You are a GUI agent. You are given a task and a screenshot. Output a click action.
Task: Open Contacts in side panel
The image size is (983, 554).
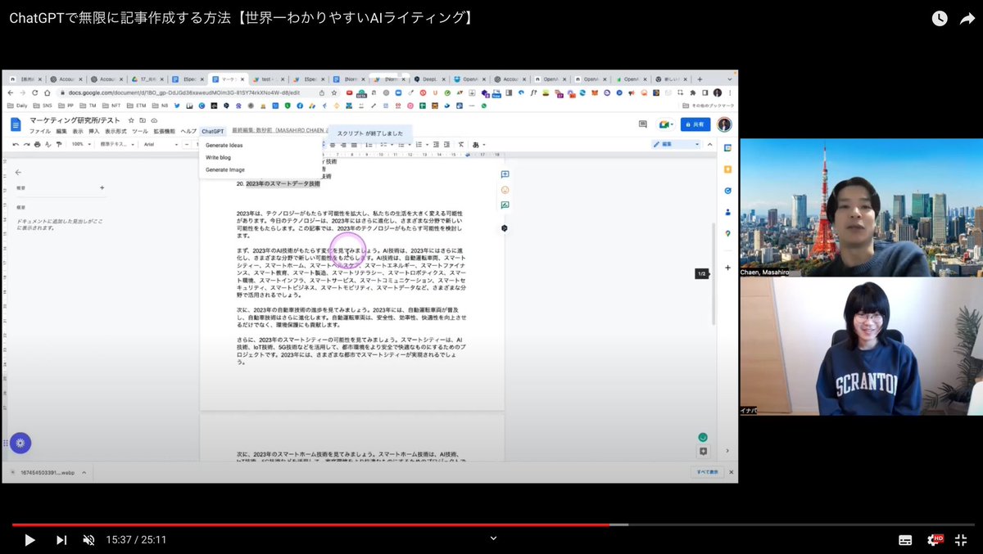click(x=727, y=212)
